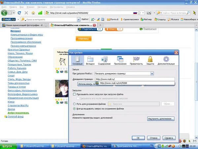Click the orange Ответить! button

point(83,39)
